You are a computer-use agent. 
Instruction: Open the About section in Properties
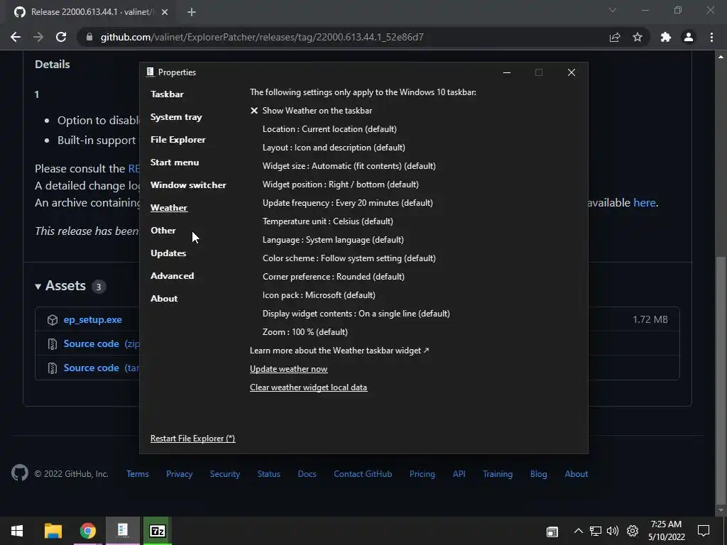pyautogui.click(x=164, y=299)
